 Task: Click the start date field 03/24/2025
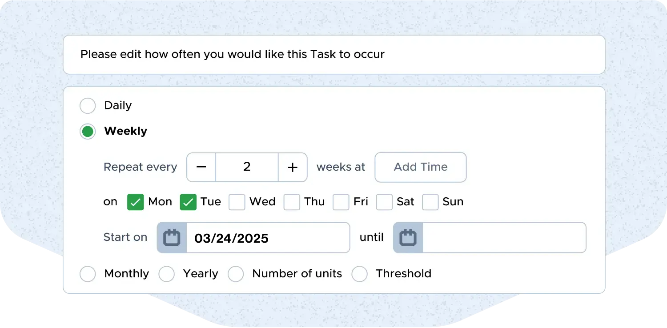[268, 238]
